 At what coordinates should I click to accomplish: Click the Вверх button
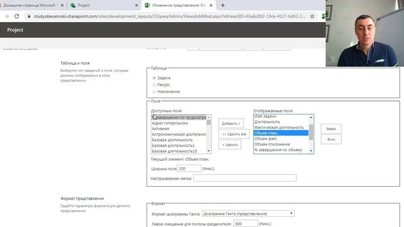coord(331,129)
